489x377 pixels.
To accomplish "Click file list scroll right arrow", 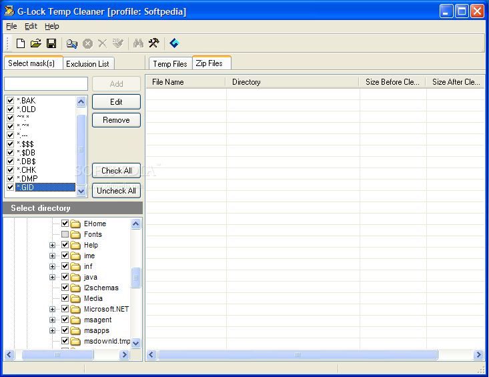I will click(x=478, y=354).
